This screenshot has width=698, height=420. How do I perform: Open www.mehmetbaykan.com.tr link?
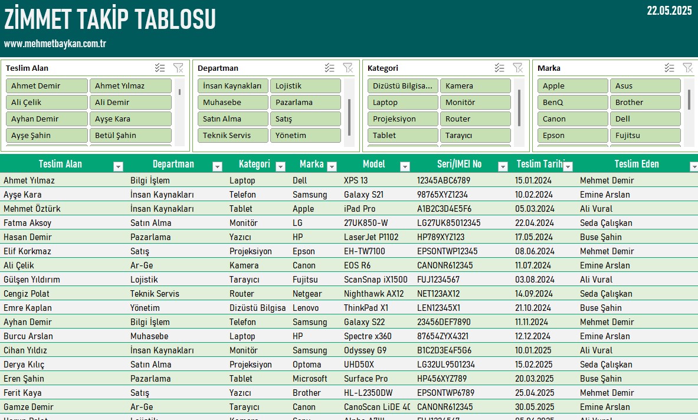(55, 44)
